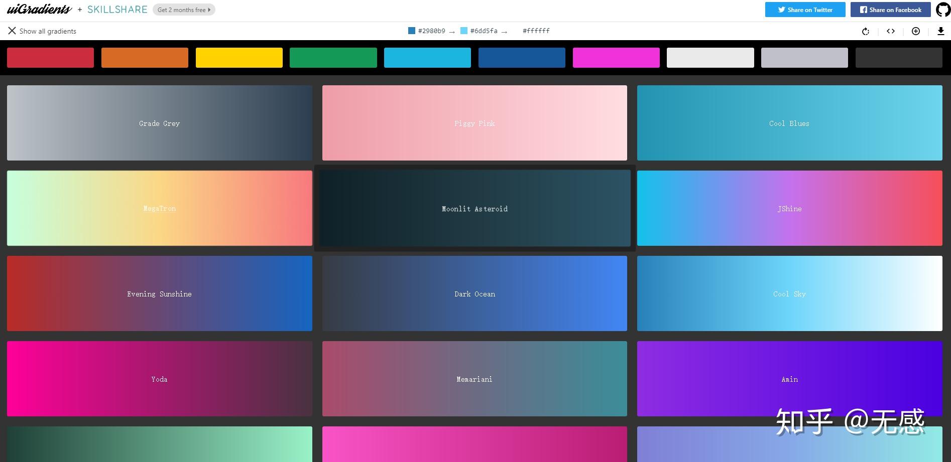Filter gradients by green
951x462 pixels.
[333, 58]
